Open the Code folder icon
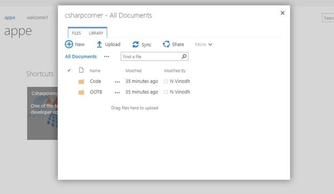Screen dimensions: 334x194 point(81,81)
